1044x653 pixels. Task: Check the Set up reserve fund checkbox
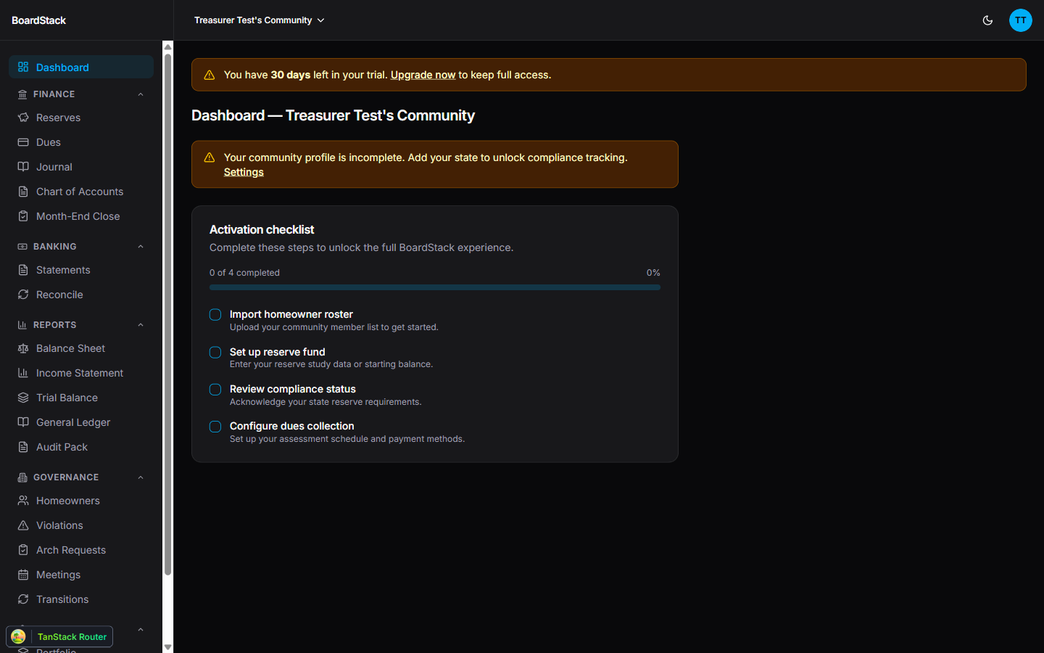pyautogui.click(x=215, y=353)
